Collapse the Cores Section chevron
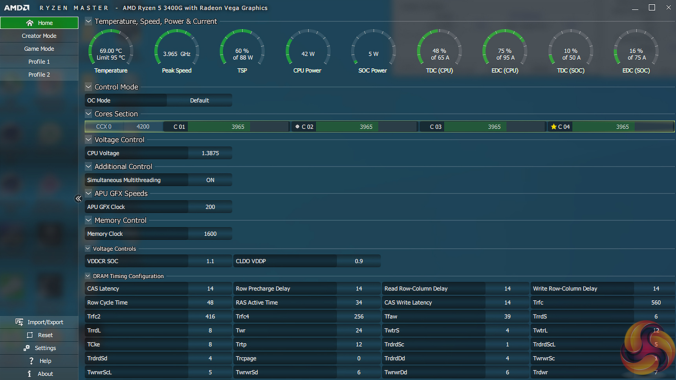Screen dimensions: 676x380 (x=88, y=114)
